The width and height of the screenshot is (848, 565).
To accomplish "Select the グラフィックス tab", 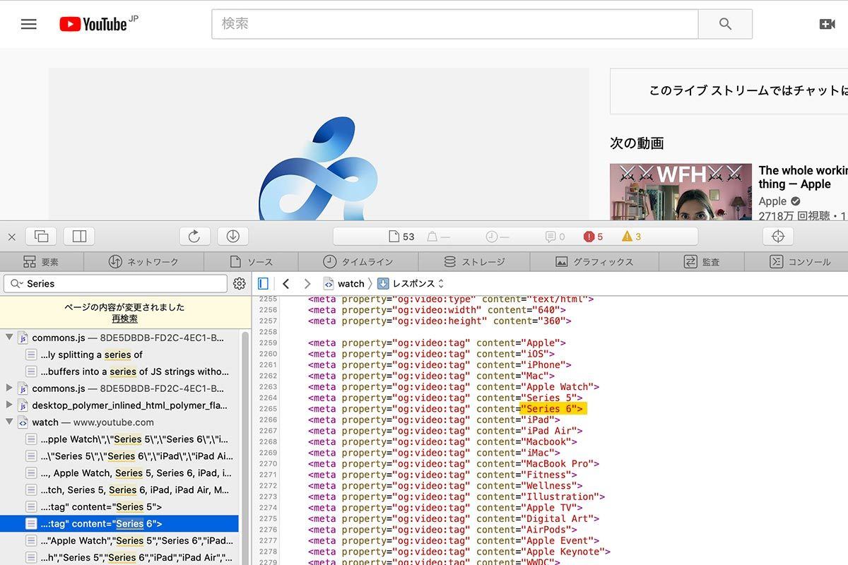I will (594, 261).
